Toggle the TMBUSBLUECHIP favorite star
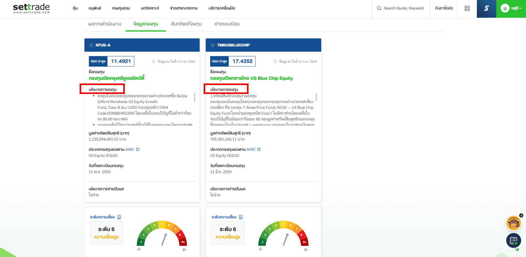 tap(213, 45)
